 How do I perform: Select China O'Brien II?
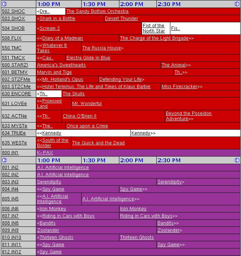tap(80, 116)
